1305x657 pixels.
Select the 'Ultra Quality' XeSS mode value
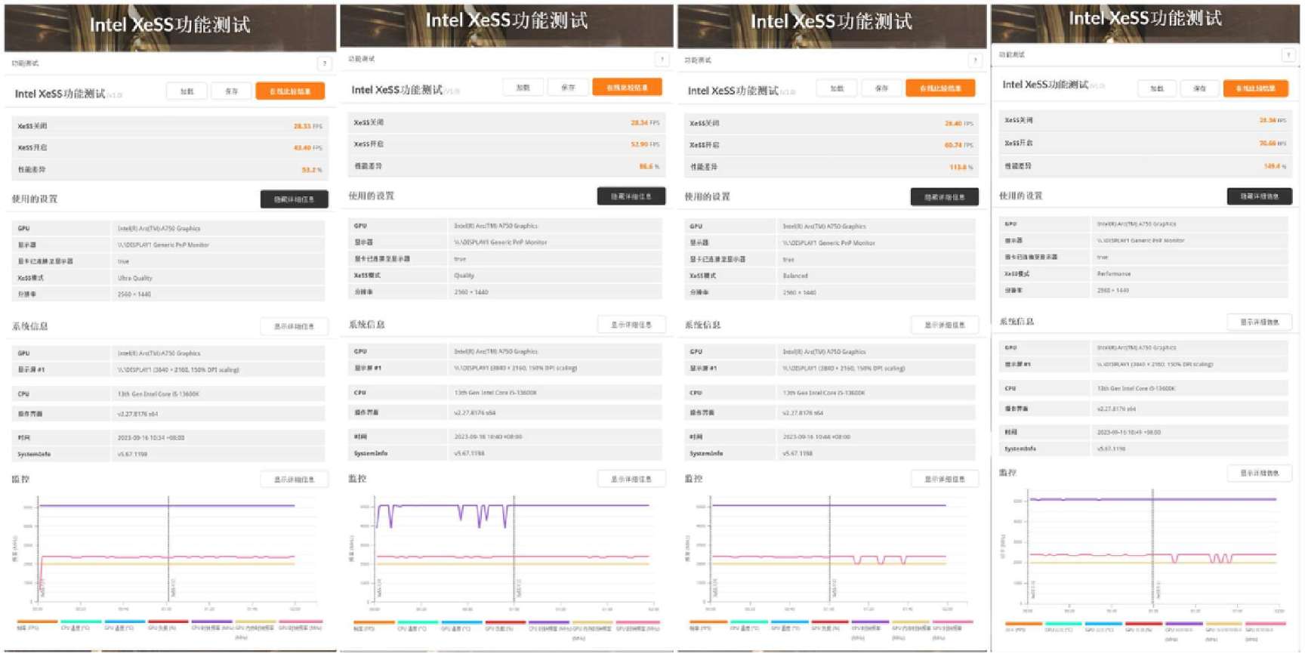pos(135,278)
